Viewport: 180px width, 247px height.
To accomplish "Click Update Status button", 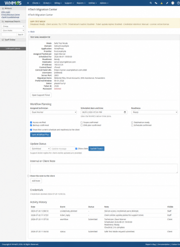I will click(97, 149).
